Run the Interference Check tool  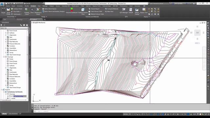38,11
